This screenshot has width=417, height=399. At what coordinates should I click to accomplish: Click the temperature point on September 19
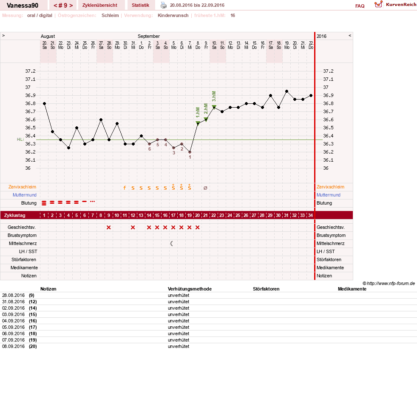tap(287, 91)
